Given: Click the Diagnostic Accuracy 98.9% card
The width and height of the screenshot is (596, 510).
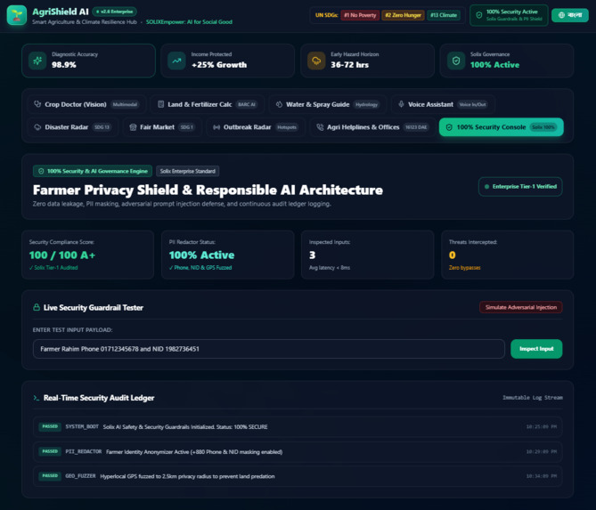Looking at the screenshot, I should click(88, 61).
